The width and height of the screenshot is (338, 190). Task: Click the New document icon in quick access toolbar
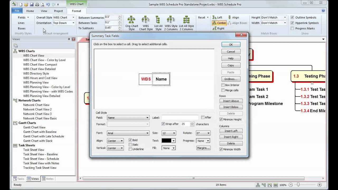[21, 4]
